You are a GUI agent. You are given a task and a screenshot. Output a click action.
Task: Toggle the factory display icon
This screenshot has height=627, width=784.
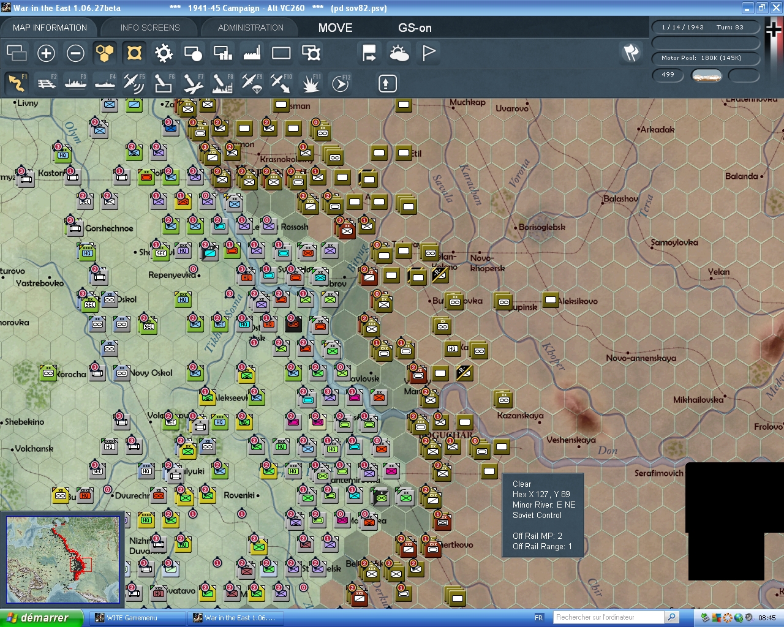(x=252, y=53)
